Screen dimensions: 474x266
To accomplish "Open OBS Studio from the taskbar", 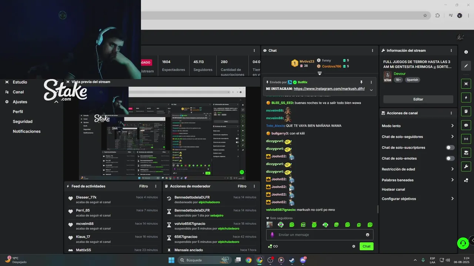I will [270, 260].
